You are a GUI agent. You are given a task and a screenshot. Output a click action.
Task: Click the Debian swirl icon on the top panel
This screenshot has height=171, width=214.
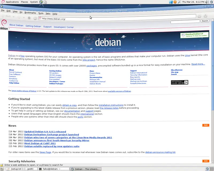pos(3,2)
